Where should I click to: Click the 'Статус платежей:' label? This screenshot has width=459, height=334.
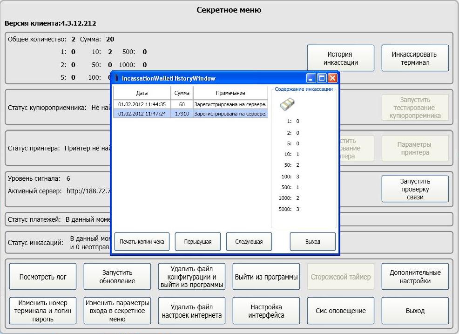click(34, 219)
